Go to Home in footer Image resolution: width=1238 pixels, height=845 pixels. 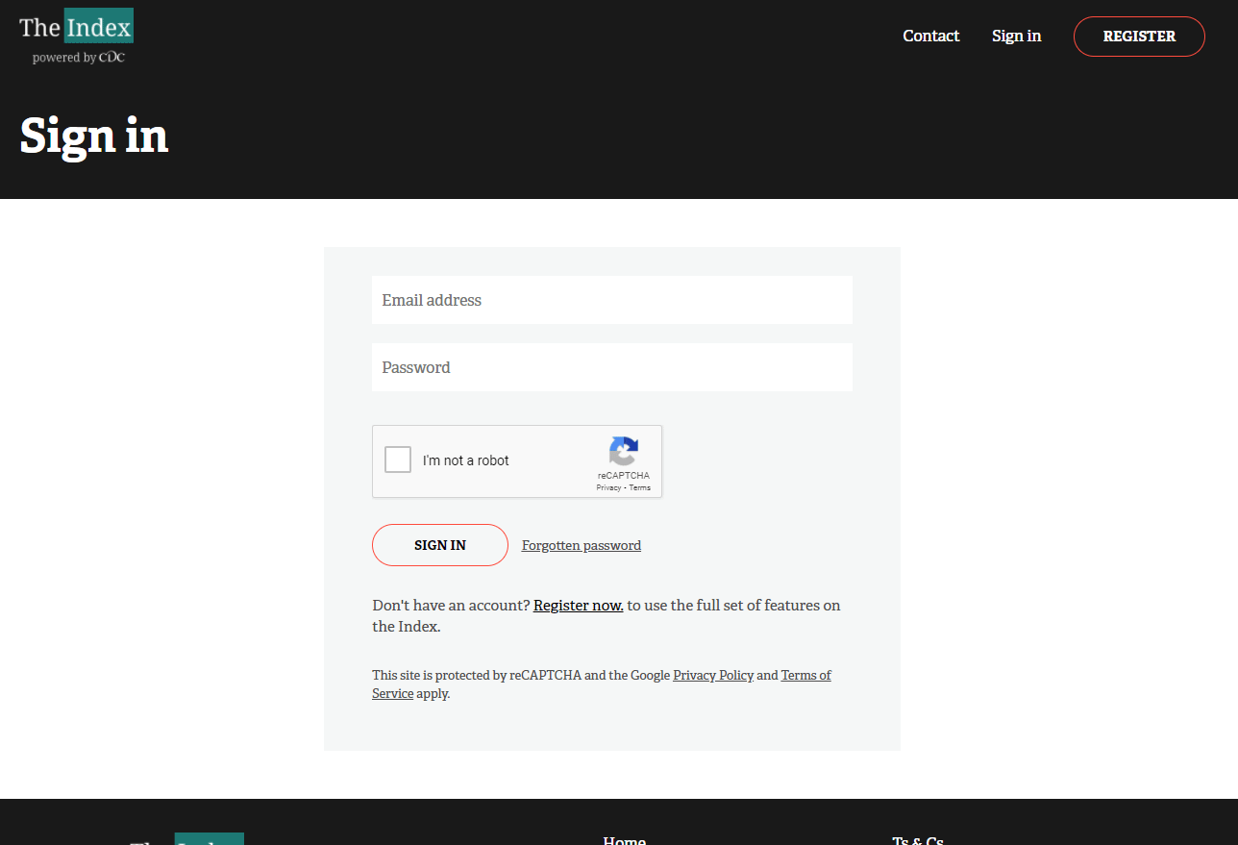(624, 840)
